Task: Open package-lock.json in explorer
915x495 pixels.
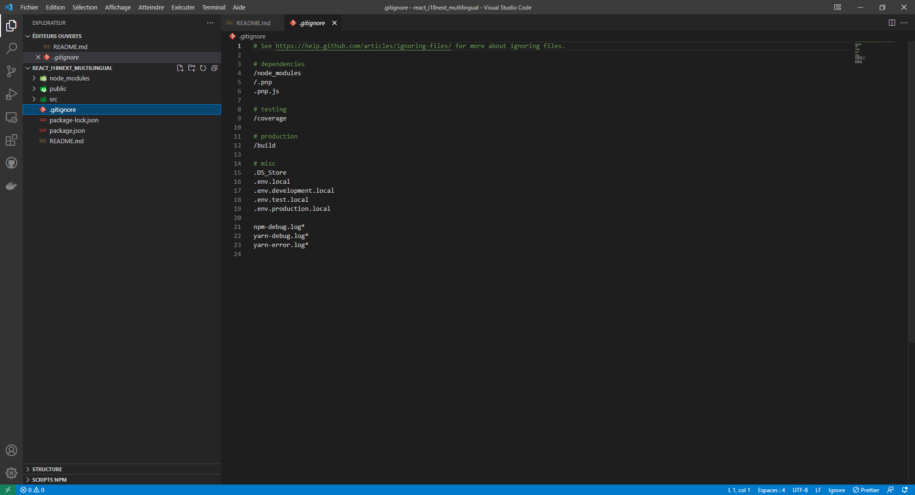Action: pos(122,120)
